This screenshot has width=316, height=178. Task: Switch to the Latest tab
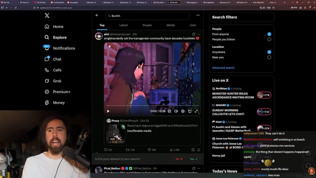(x=124, y=25)
